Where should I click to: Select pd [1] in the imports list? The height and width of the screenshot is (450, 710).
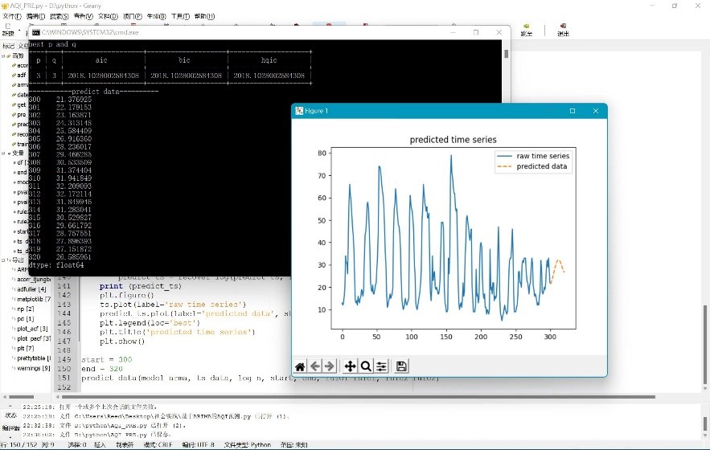click(26, 319)
